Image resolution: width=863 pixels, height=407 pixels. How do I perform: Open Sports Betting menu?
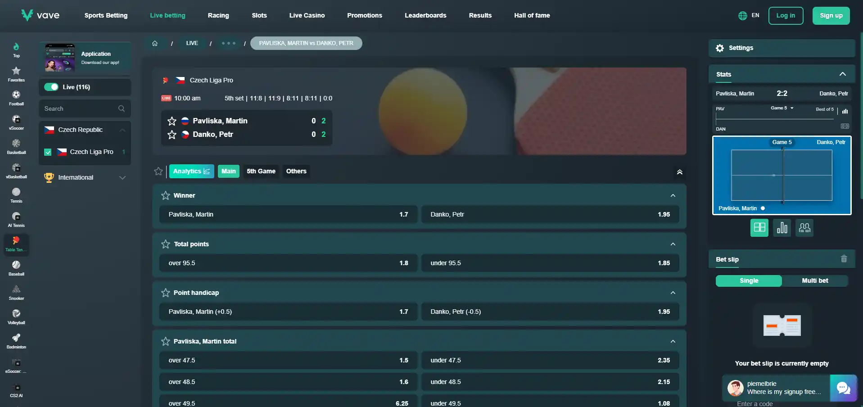106,15
